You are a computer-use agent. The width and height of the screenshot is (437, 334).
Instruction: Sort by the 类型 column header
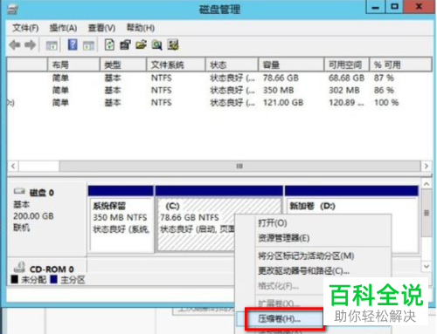point(123,65)
